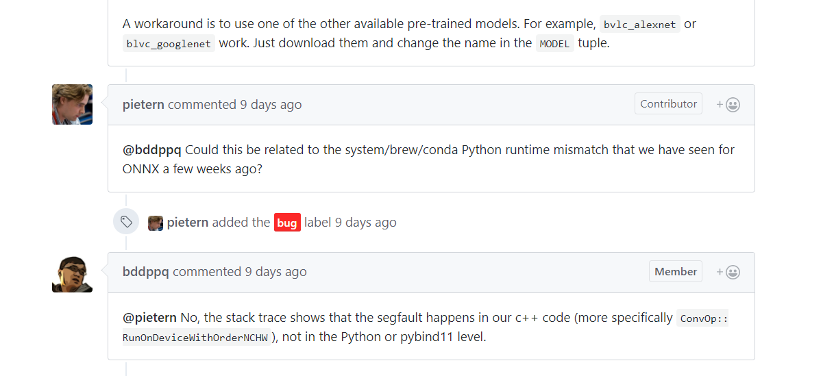Open the @pietern mention link
Image resolution: width=834 pixels, height=376 pixels.
click(x=149, y=318)
